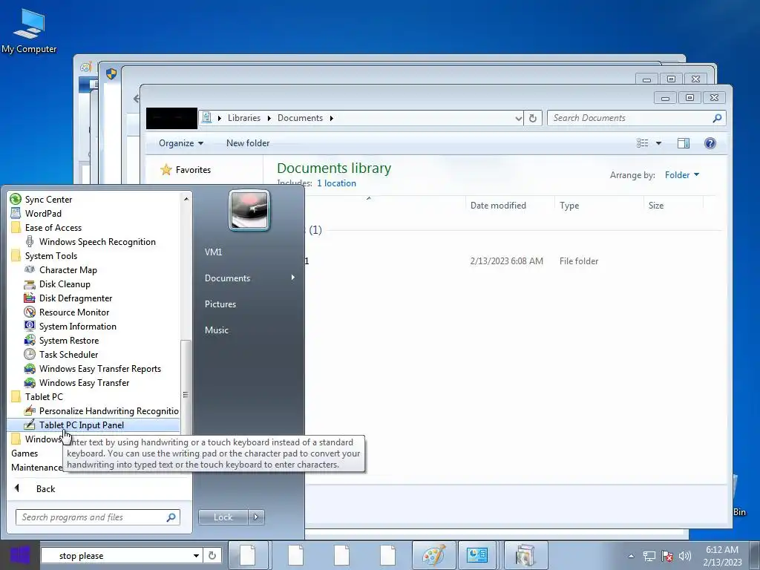Open Disk Defragmenter
Viewport: 760px width, 570px height.
click(x=75, y=298)
